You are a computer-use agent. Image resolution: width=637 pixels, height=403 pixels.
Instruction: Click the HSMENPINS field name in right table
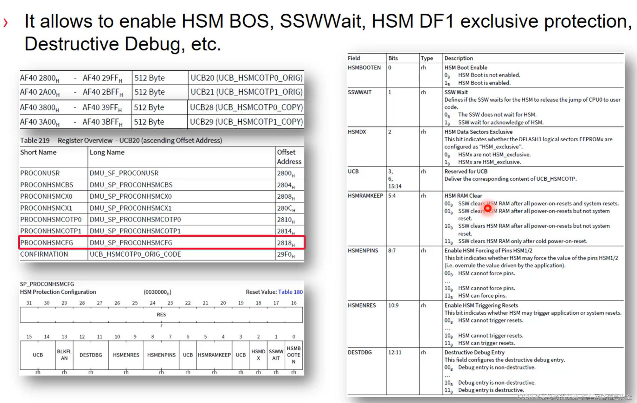coord(363,251)
